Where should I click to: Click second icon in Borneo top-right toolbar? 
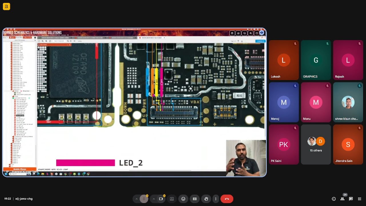point(238,33)
